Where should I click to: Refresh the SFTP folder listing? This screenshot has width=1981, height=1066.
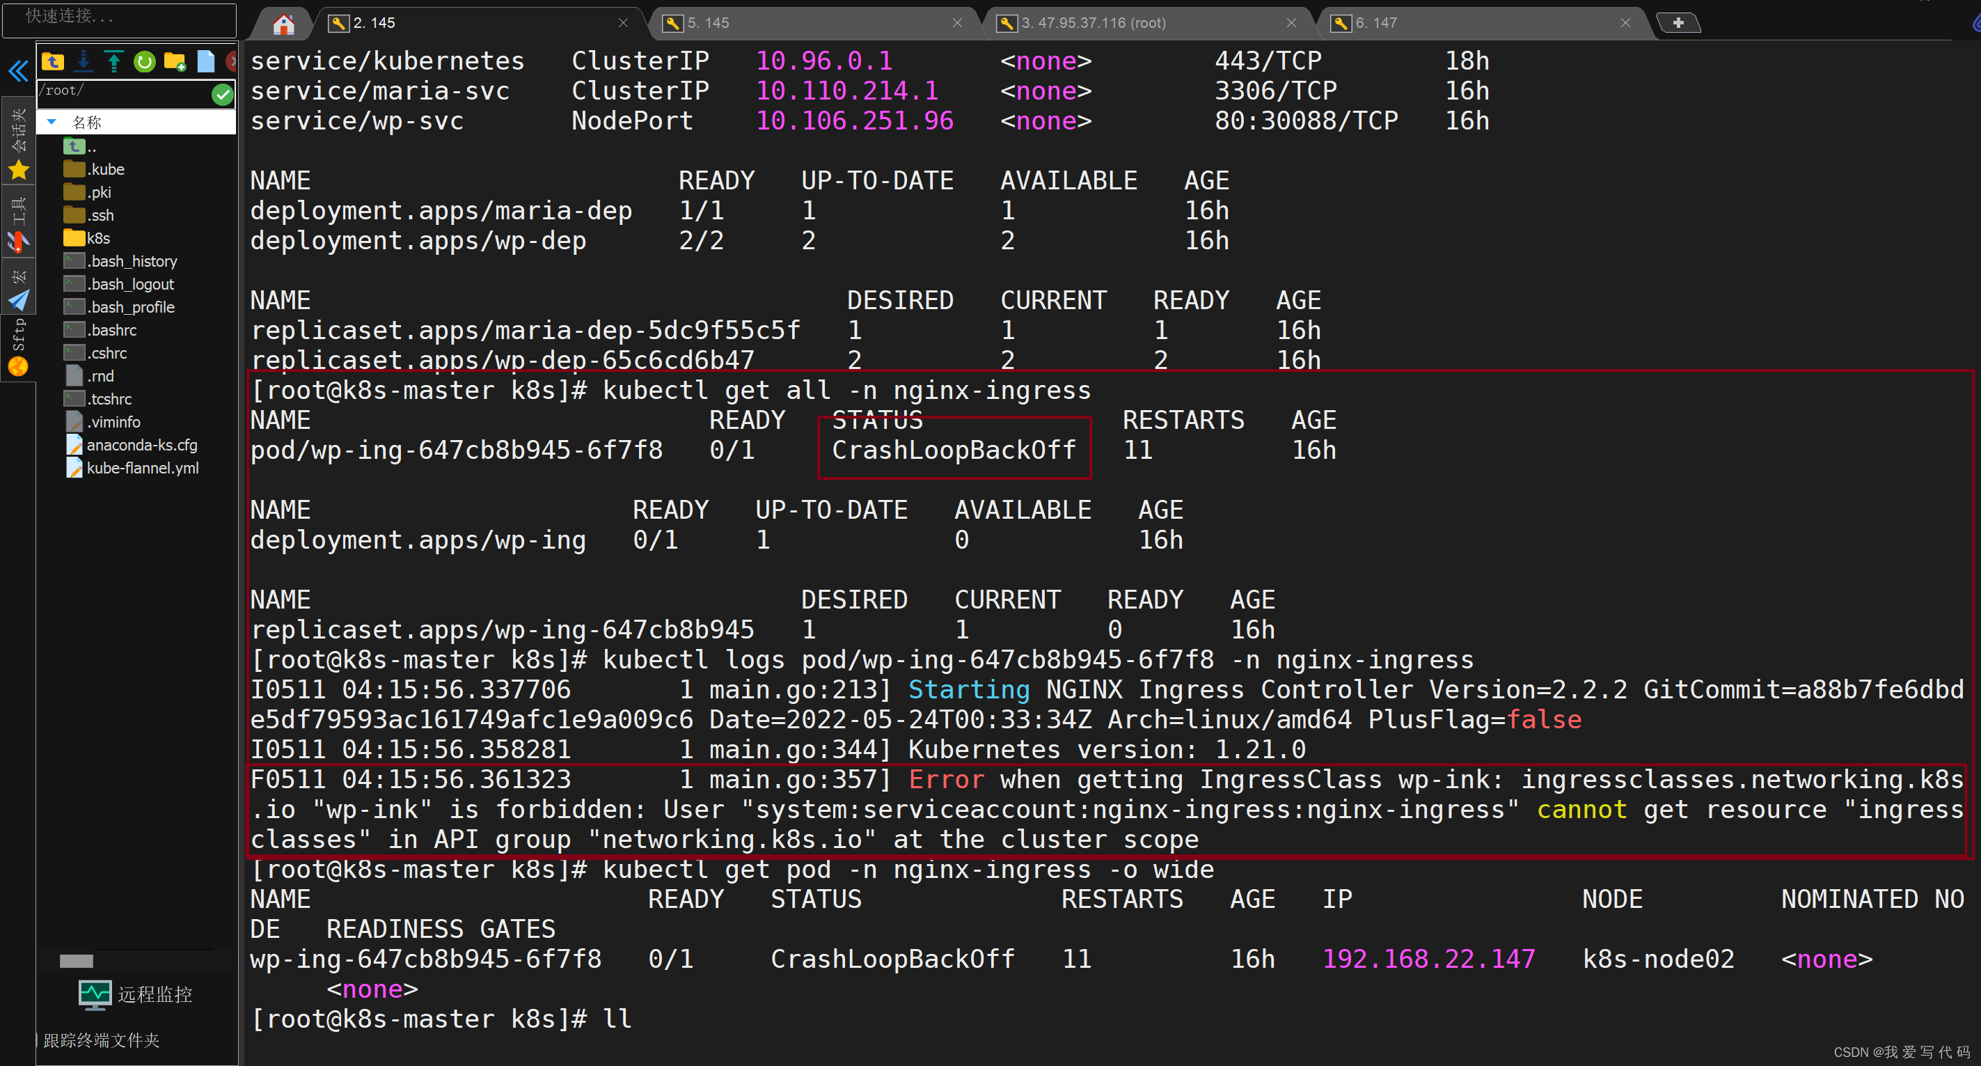[x=144, y=61]
